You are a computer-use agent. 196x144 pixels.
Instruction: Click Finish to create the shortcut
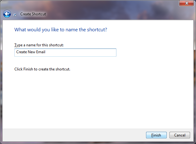pos(156,135)
